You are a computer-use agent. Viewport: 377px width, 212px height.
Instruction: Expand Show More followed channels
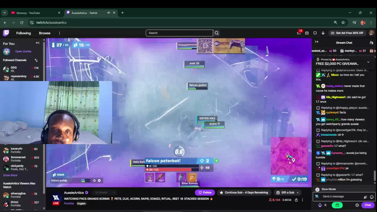click(10, 175)
